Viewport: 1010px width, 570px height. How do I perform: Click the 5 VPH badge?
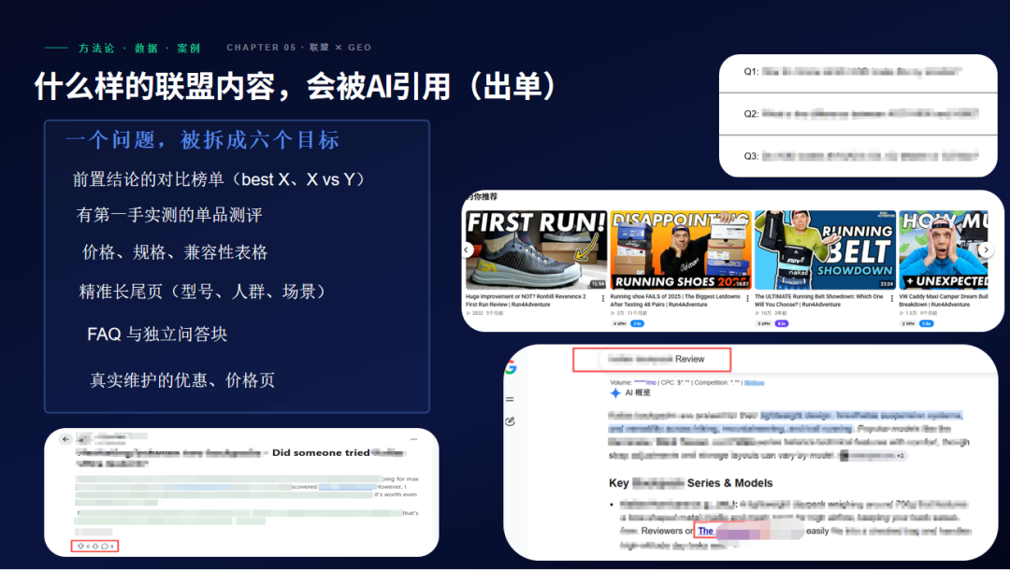(x=763, y=323)
